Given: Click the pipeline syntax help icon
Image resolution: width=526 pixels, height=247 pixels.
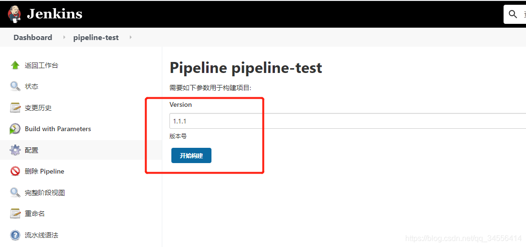Looking at the screenshot, I should [15, 235].
